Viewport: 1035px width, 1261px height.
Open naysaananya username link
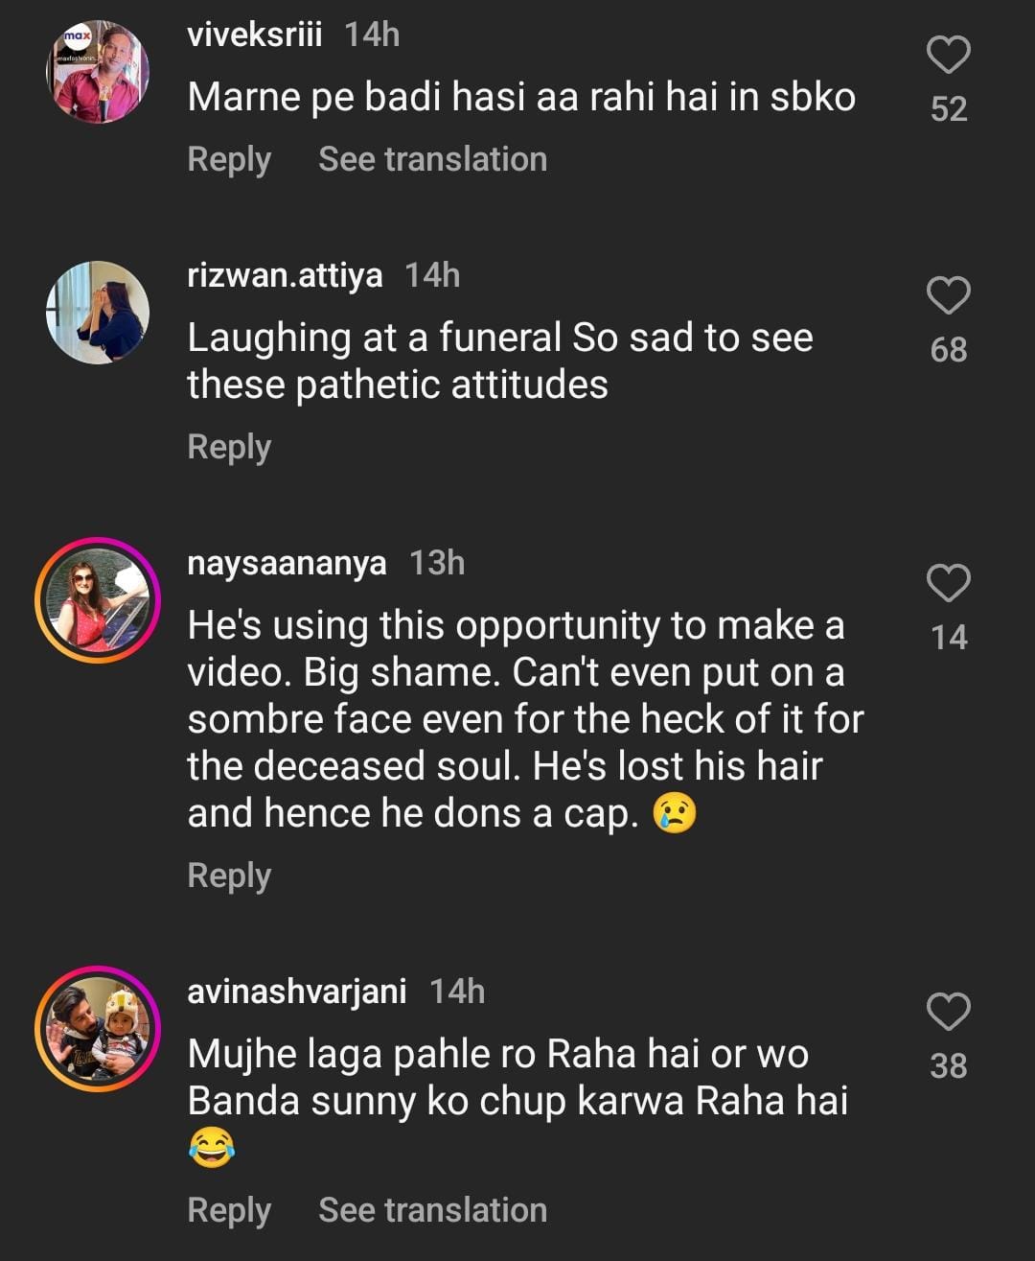tap(287, 563)
